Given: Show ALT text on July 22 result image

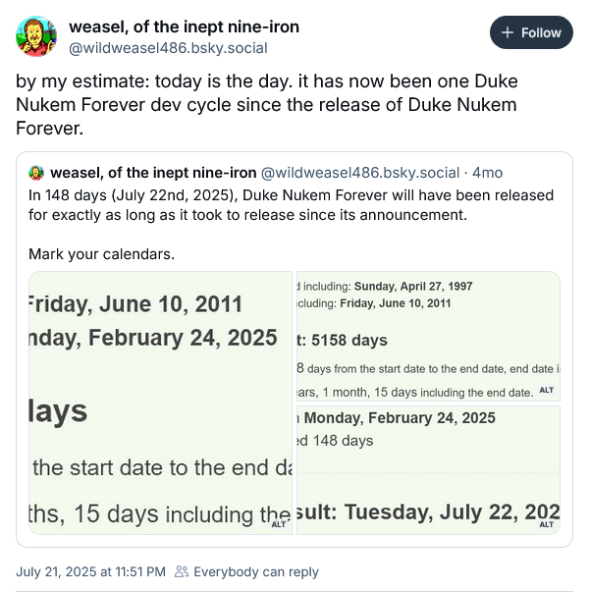Looking at the screenshot, I should click(547, 524).
